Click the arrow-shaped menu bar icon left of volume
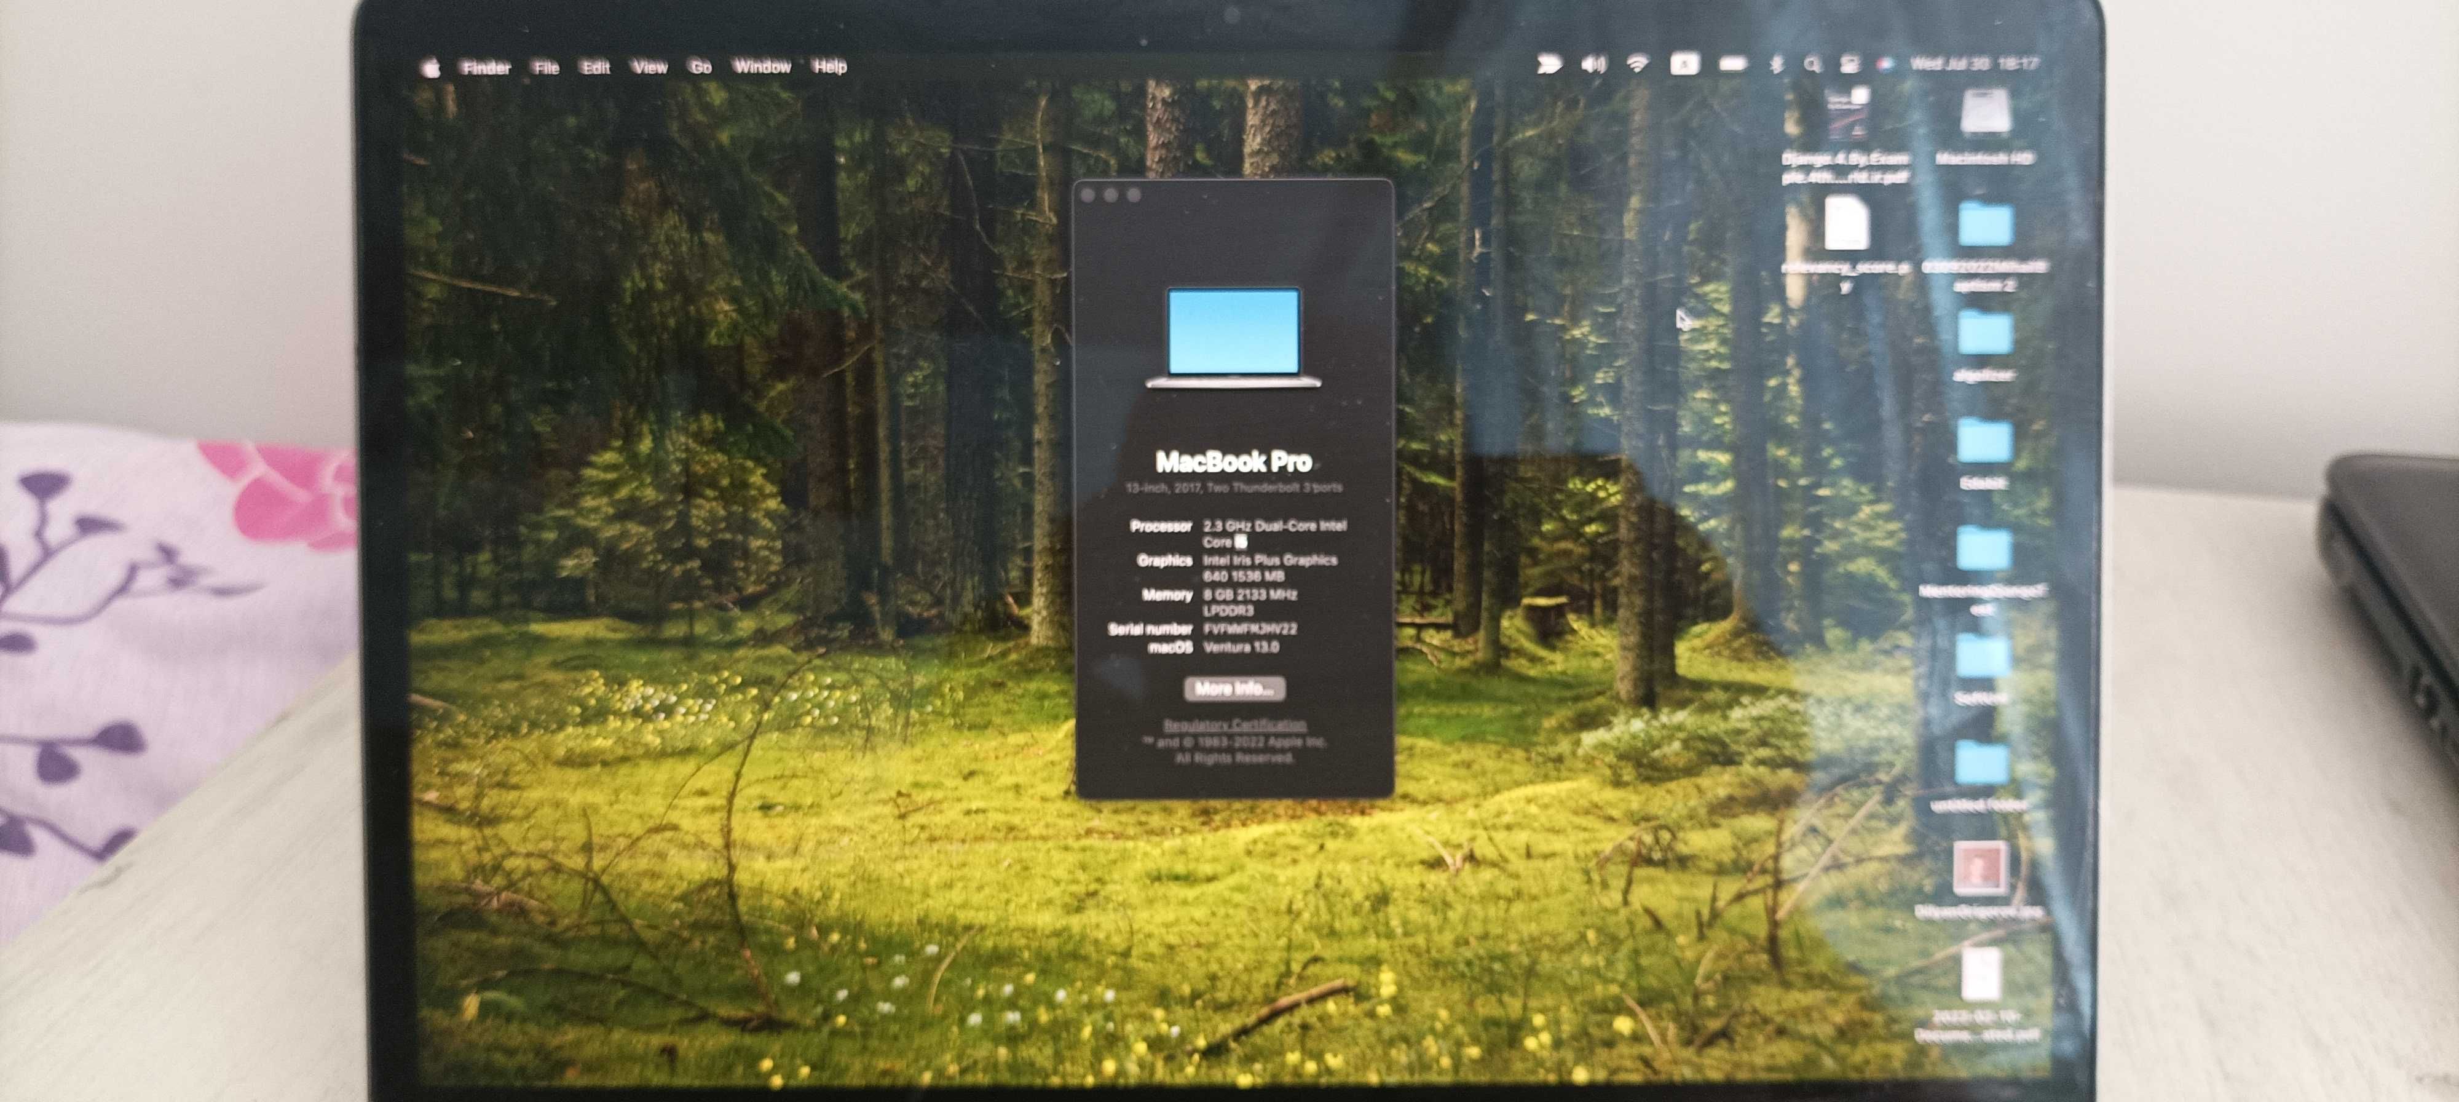2459x1102 pixels. point(1549,65)
